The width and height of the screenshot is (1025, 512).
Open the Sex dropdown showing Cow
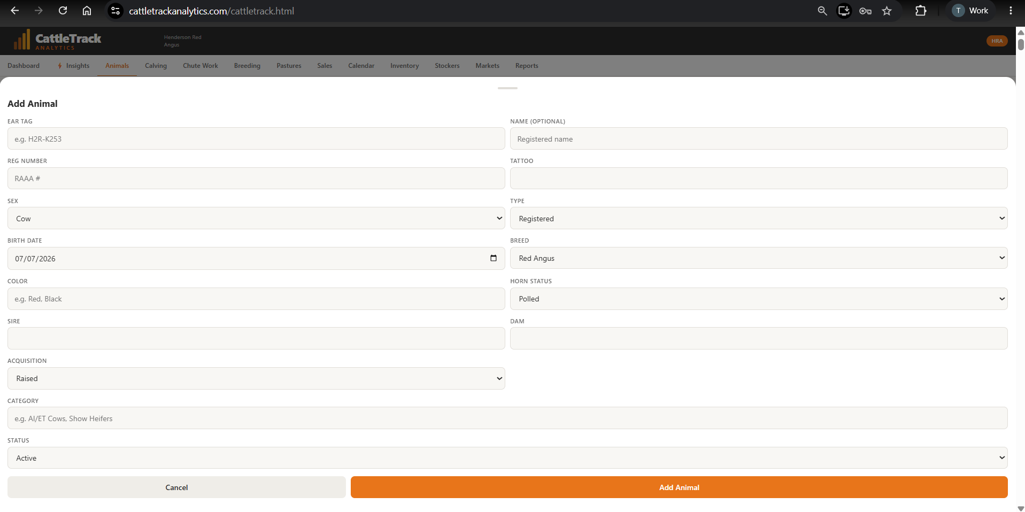(x=256, y=218)
